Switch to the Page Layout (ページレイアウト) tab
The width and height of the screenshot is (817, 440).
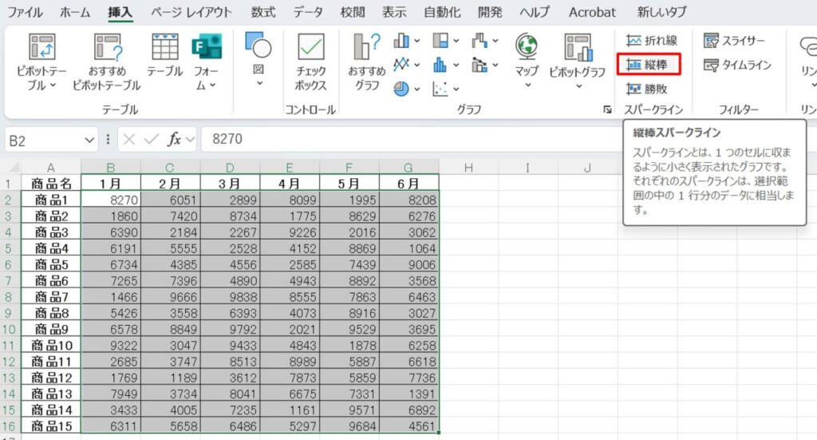click(x=191, y=12)
